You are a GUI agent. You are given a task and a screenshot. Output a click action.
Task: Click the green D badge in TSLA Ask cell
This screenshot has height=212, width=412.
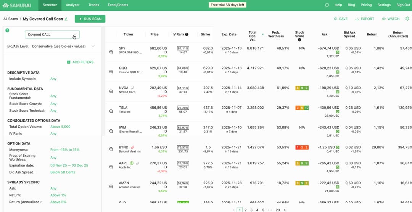coord(338,112)
